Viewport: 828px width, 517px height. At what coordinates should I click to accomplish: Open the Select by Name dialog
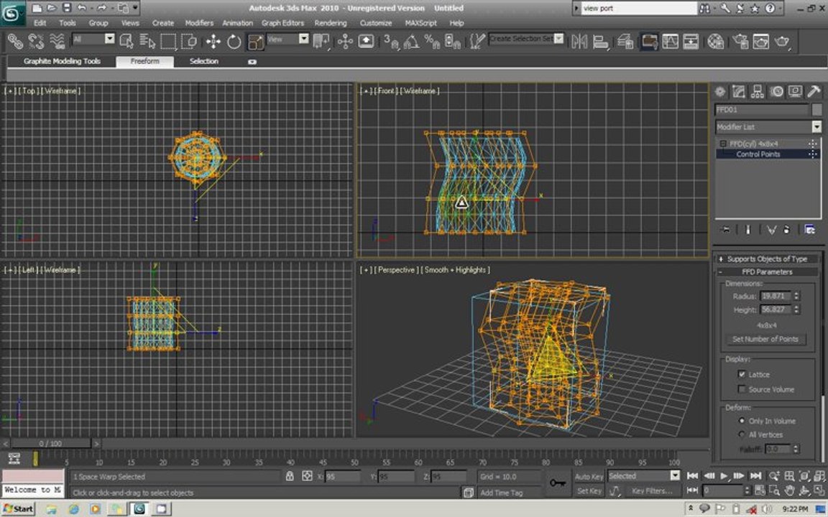coord(147,41)
